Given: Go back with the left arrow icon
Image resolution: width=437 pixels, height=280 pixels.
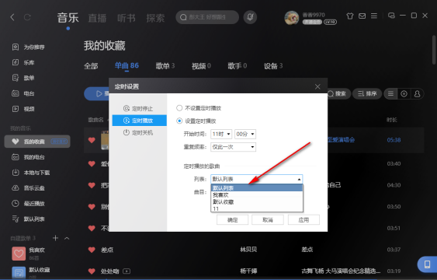Looking at the screenshot, I should pyautogui.click(x=12, y=17).
